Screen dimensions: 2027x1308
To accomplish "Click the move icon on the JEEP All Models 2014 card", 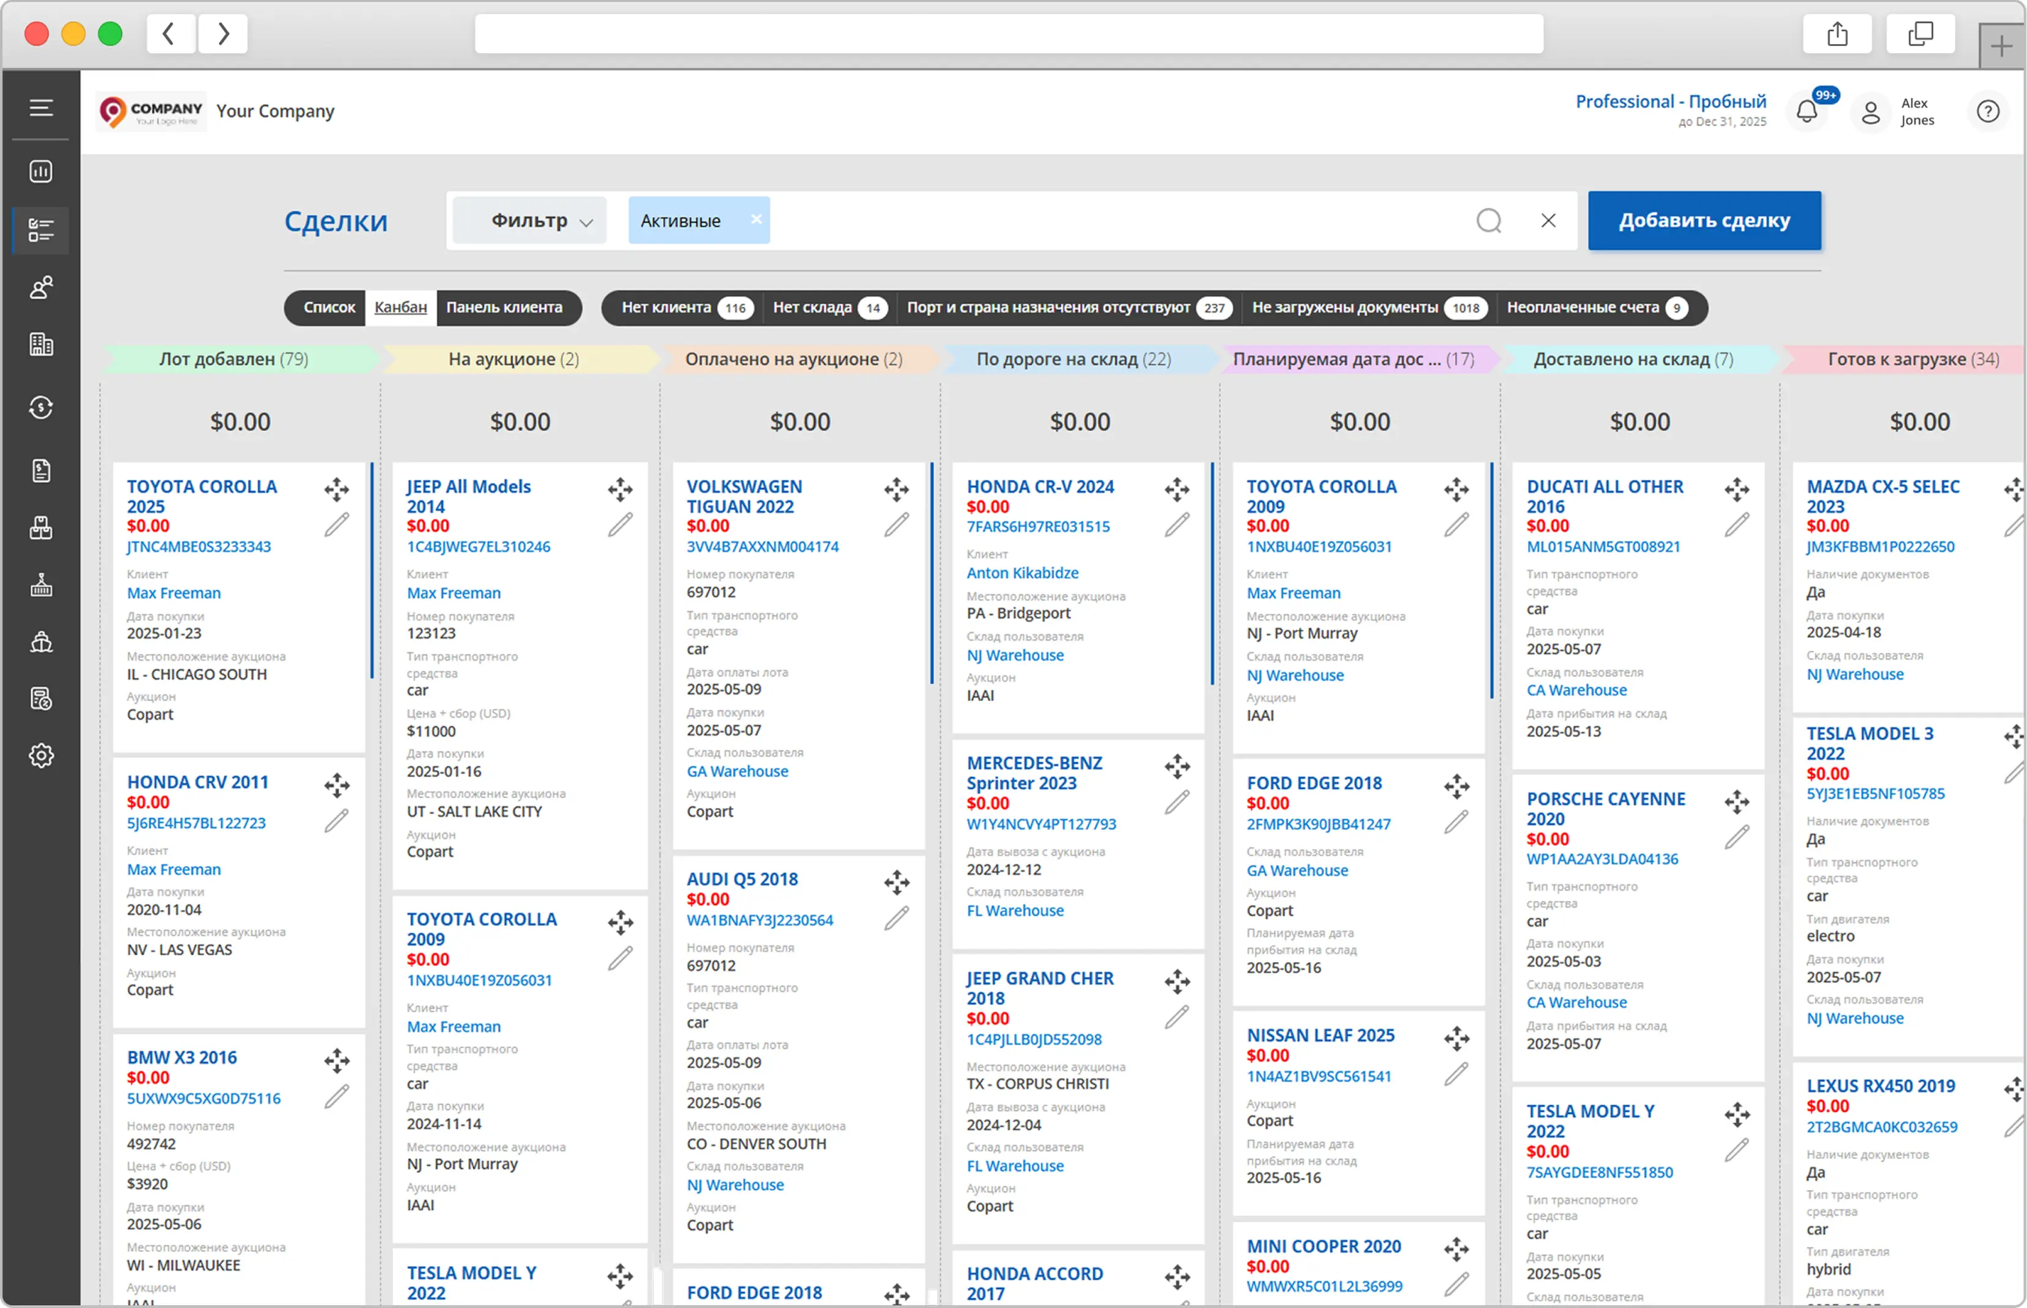I will tap(620, 489).
